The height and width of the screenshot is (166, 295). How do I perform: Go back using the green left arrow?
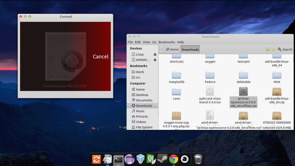click(x=268, y=49)
